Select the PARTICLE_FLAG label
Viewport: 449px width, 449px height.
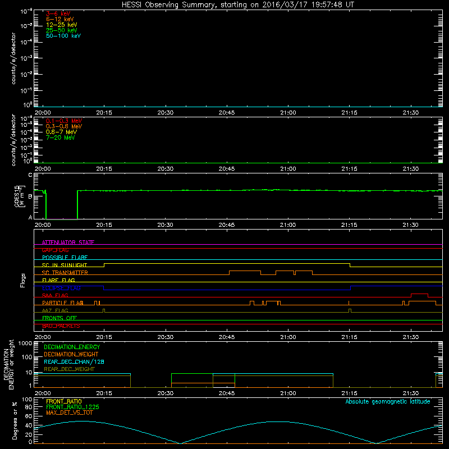63,303
